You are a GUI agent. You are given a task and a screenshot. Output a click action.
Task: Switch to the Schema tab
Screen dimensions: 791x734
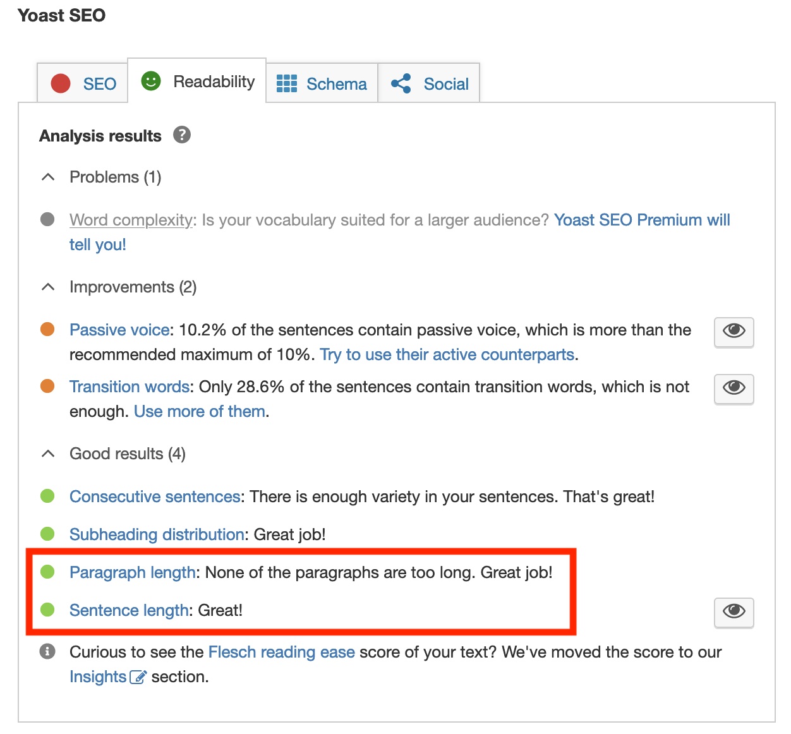(x=322, y=83)
